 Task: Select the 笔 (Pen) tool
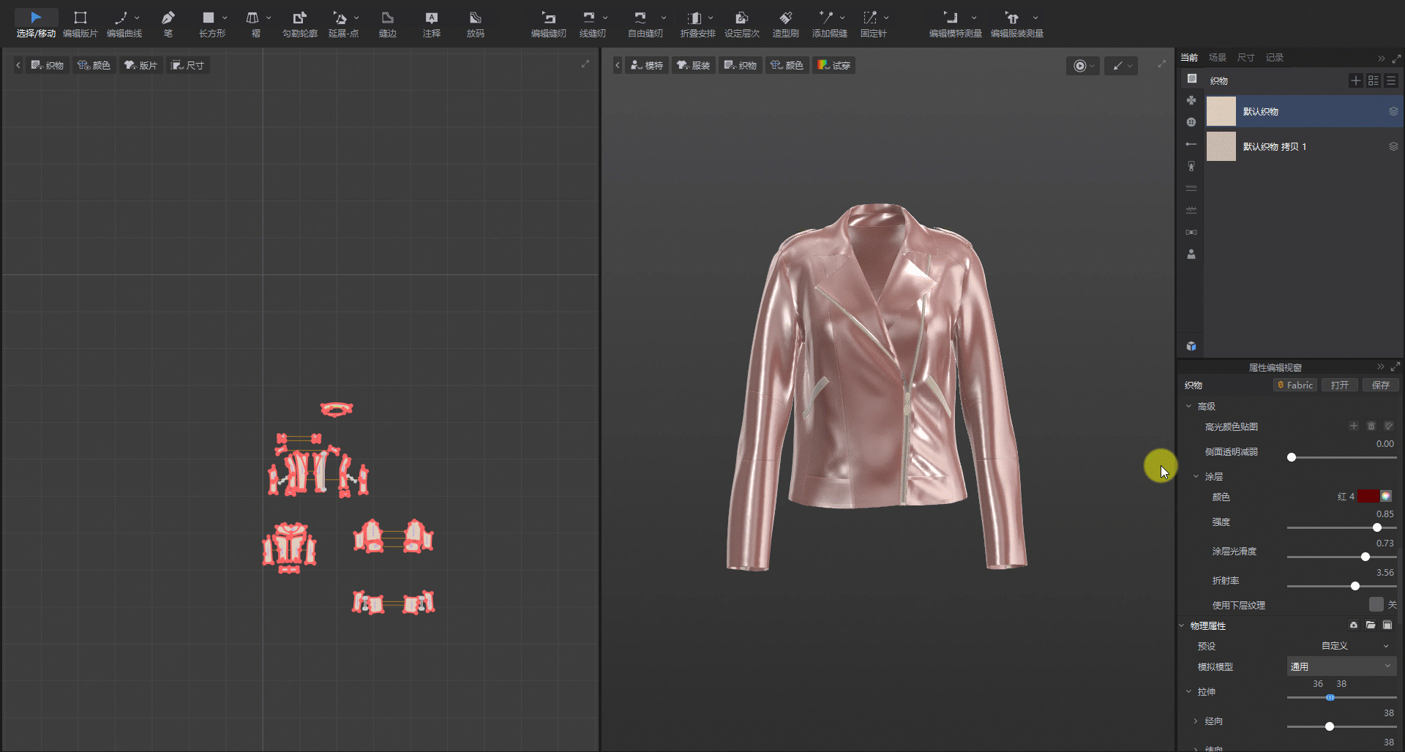click(x=168, y=23)
